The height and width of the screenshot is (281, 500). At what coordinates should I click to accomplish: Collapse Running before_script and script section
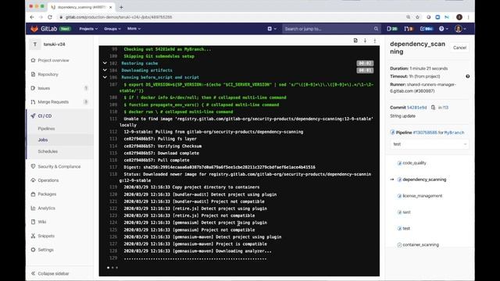click(x=105, y=77)
